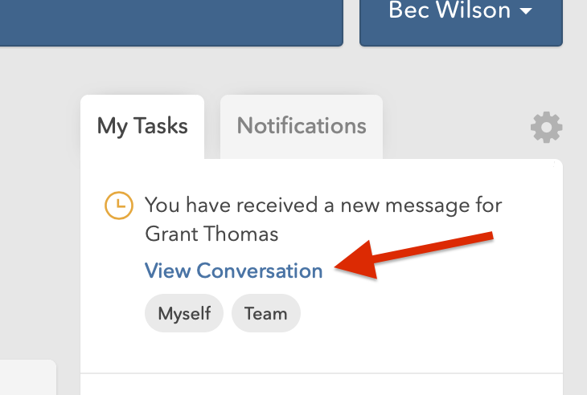Click the small caret arrow next to Bec Wilson
This screenshot has width=587, height=395.
526,10
